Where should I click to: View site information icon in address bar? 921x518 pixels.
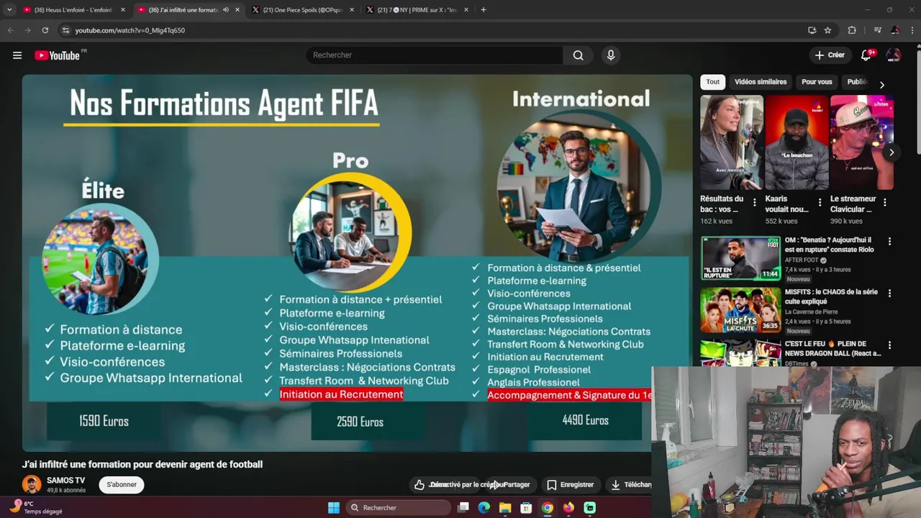[65, 30]
